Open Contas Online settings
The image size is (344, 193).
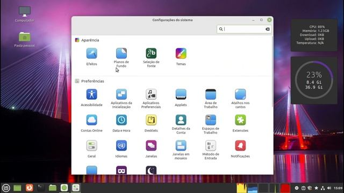[91, 123]
